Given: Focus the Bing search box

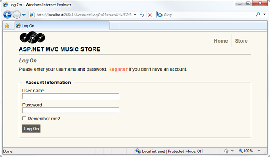Looking at the screenshot, I should click(x=209, y=15).
